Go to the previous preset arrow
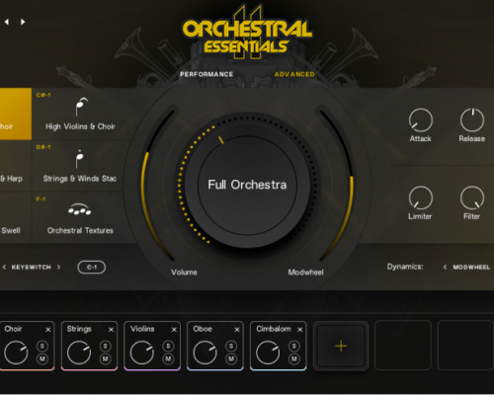The image size is (494, 395). tap(7, 22)
